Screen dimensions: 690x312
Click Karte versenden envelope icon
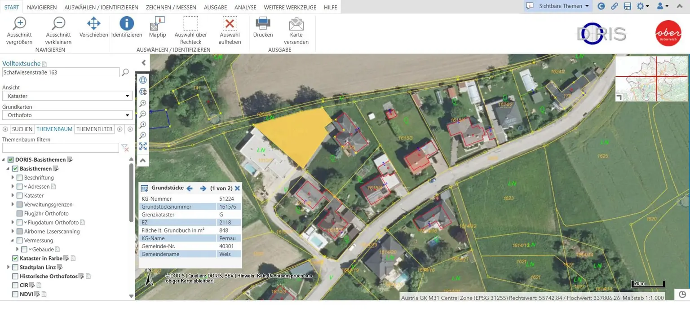click(x=296, y=24)
